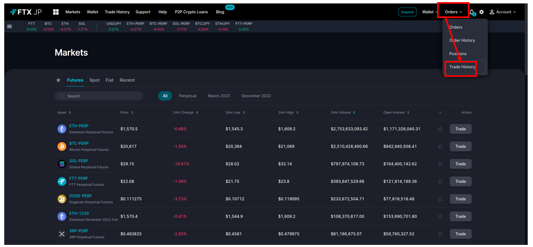The image size is (533, 247).
Task: Switch to the Fiat tab
Action: click(x=110, y=80)
